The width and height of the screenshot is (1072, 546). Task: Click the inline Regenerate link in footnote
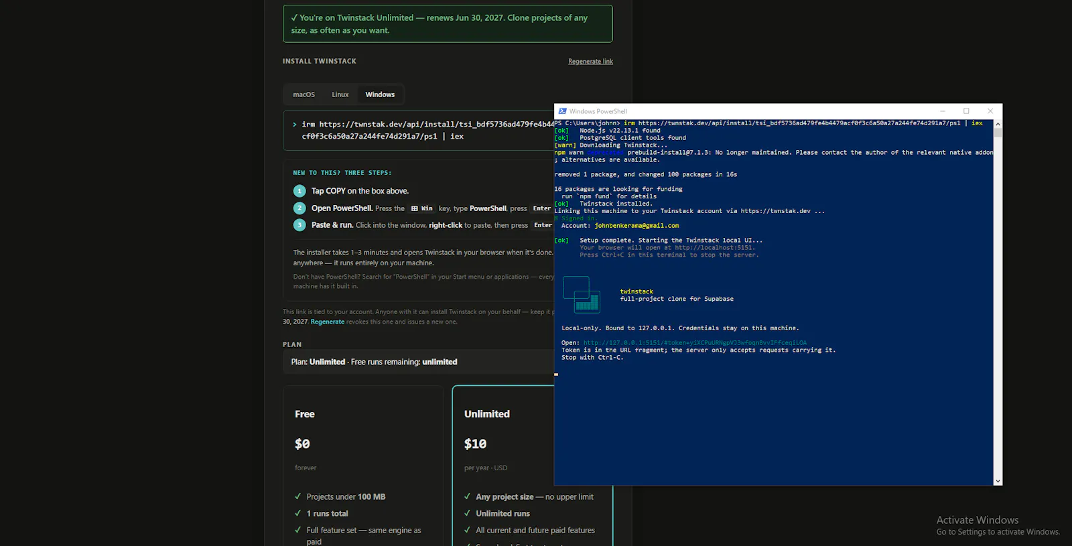point(327,322)
